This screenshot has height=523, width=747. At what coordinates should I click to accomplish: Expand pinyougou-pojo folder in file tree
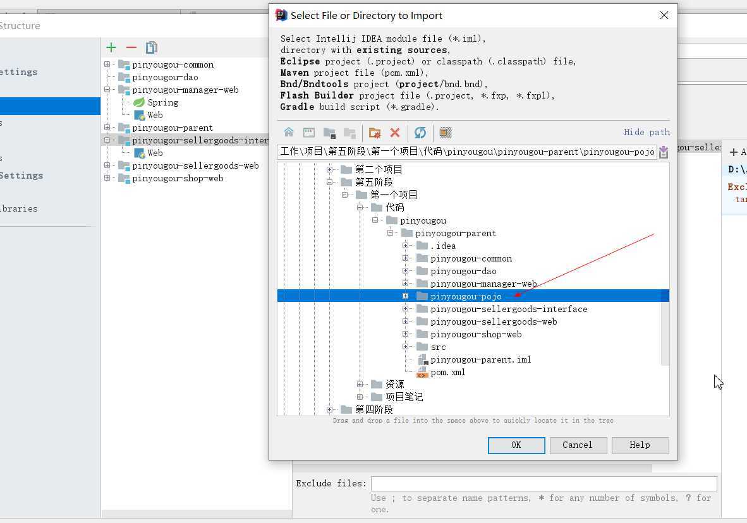pyautogui.click(x=405, y=296)
